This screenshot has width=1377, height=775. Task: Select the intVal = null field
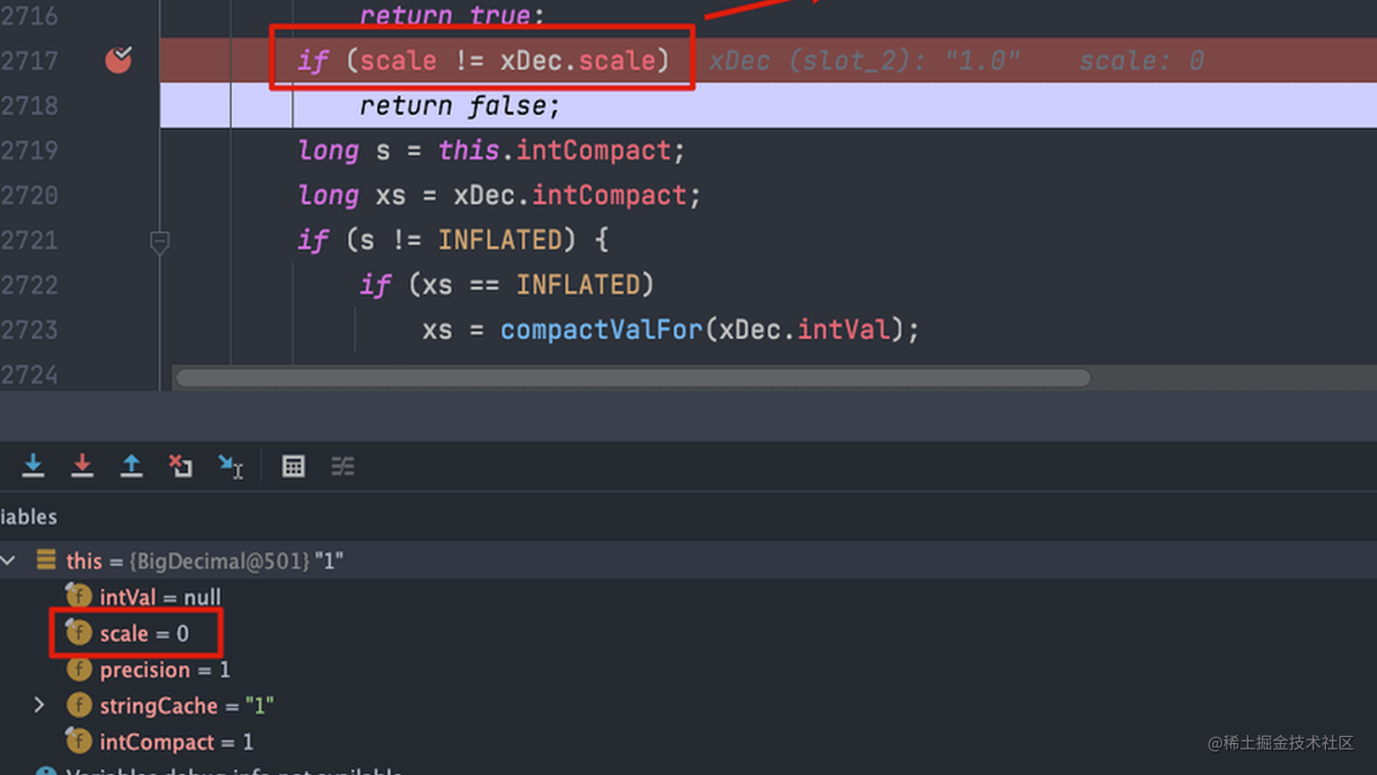[160, 597]
